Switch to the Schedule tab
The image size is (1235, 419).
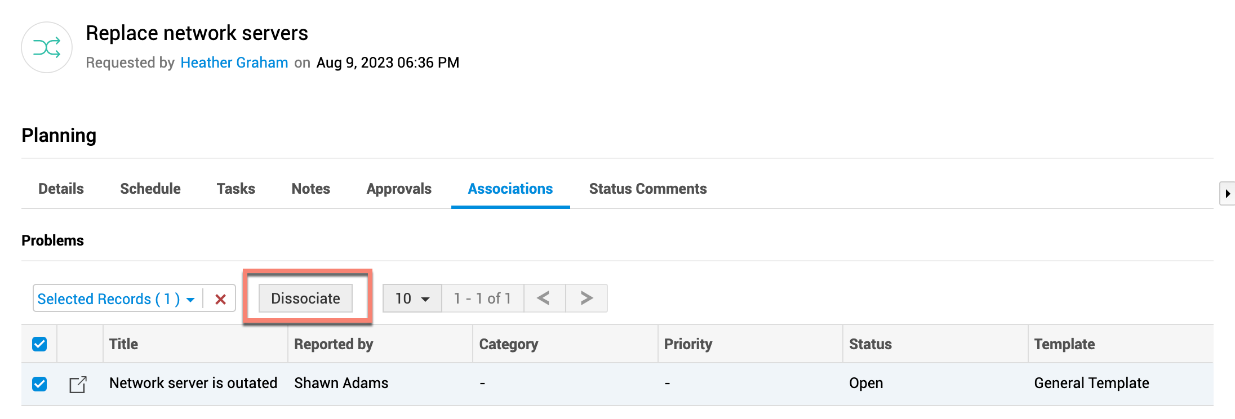click(150, 189)
